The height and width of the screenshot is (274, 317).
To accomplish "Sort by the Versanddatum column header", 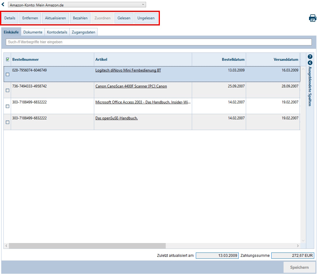I will (273, 60).
